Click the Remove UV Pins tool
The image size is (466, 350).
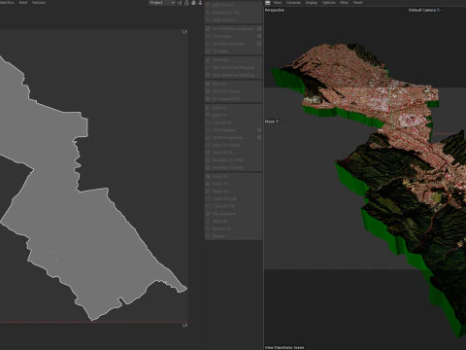pos(233,13)
